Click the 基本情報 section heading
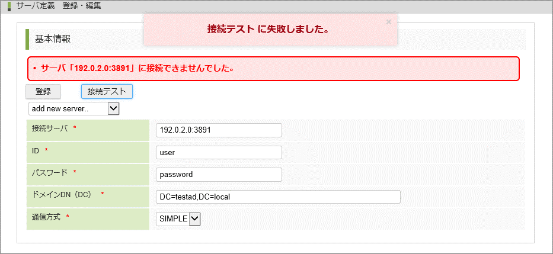 (x=53, y=39)
